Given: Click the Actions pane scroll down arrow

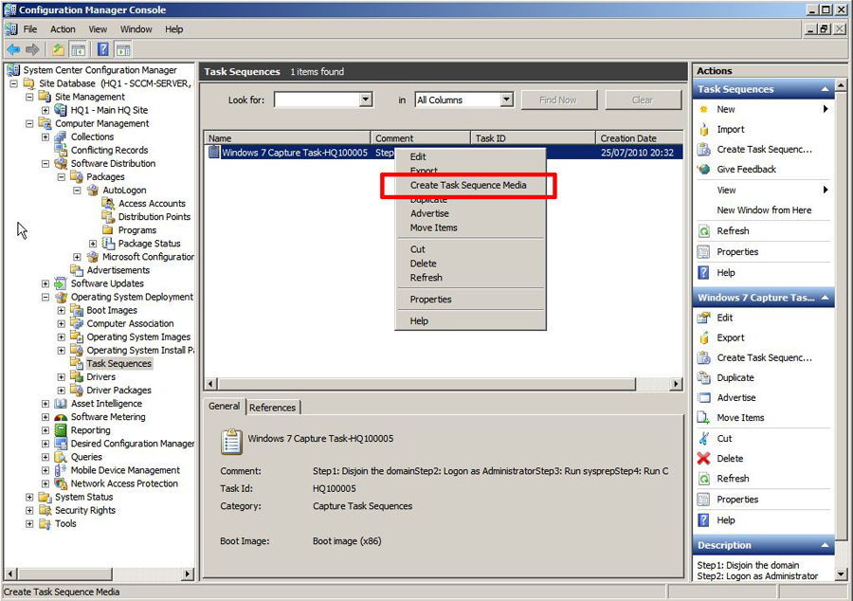Looking at the screenshot, I should (841, 574).
